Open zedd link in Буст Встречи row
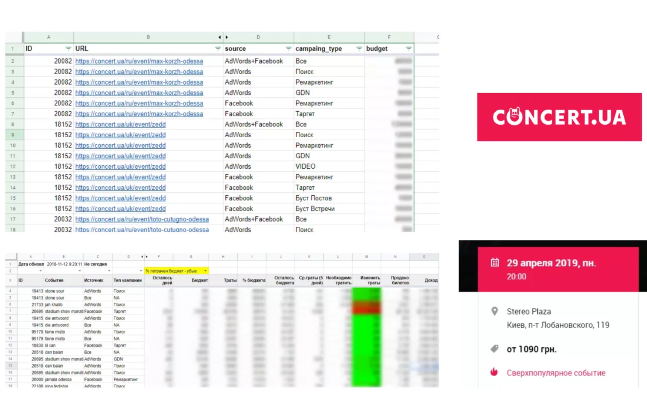The height and width of the screenshot is (418, 647). point(120,209)
